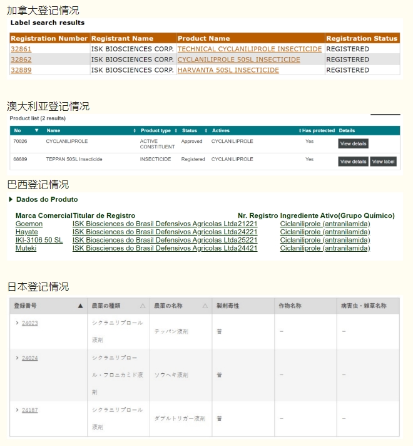The image size is (413, 446).
Task: View label for TEPPAN 50SL Insecticide
Action: click(383, 162)
